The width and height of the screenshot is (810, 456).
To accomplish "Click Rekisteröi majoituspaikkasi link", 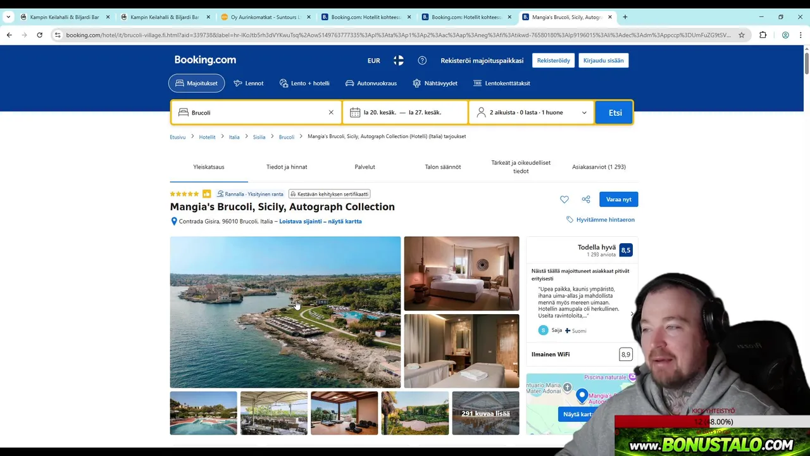I will 482,61.
